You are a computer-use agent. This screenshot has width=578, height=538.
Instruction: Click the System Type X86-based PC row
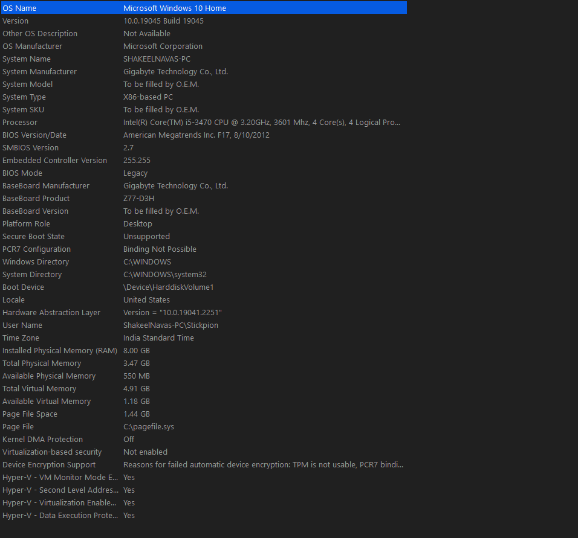point(204,97)
